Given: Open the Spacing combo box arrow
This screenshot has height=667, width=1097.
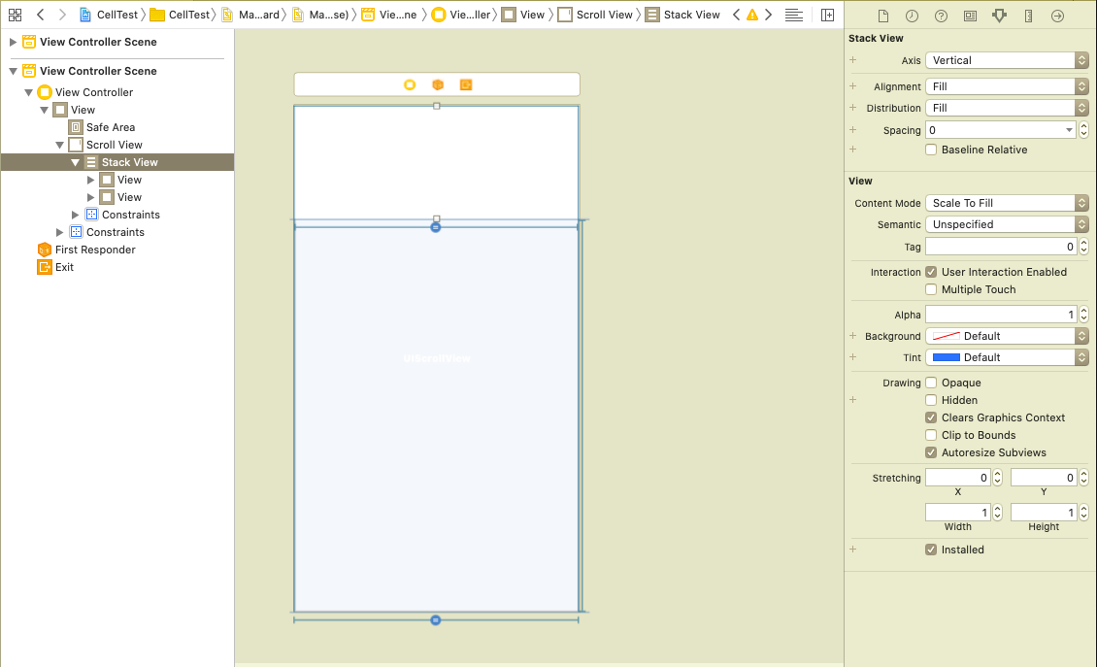Looking at the screenshot, I should (1069, 130).
